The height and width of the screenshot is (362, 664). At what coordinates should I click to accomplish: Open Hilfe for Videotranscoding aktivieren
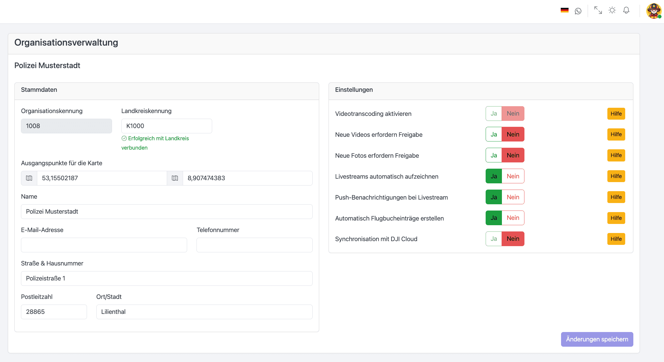[x=616, y=114]
